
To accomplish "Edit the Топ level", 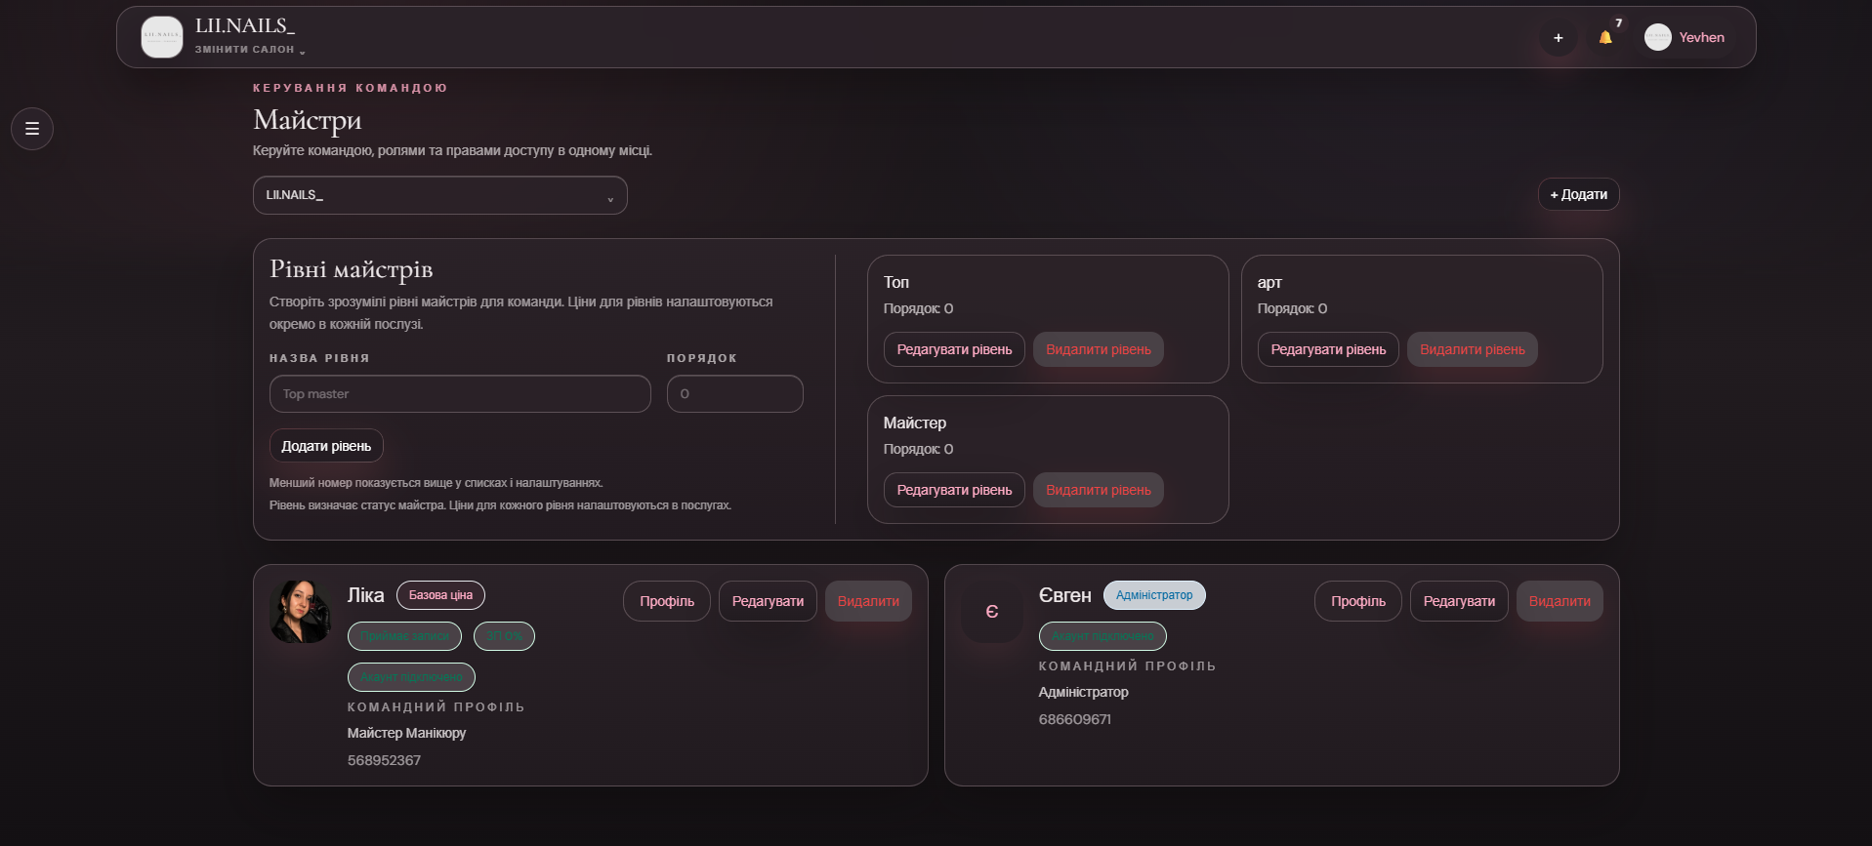I will tap(954, 349).
